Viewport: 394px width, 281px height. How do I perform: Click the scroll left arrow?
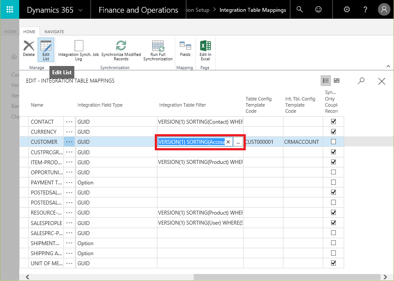coord(28,277)
